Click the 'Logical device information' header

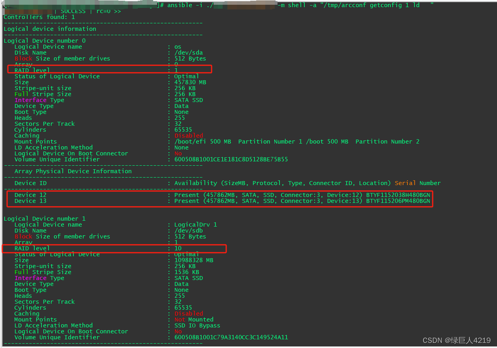pos(50,28)
